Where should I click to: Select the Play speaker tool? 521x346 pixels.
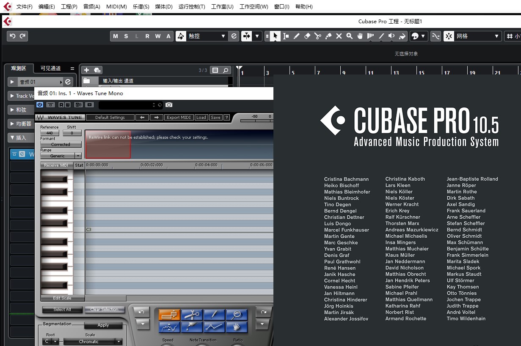click(x=392, y=36)
